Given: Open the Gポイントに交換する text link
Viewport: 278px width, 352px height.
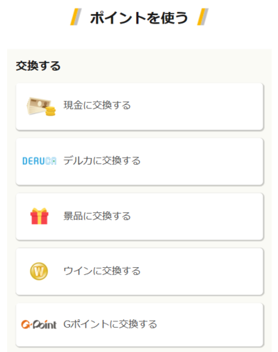Looking at the screenshot, I should point(111,324).
